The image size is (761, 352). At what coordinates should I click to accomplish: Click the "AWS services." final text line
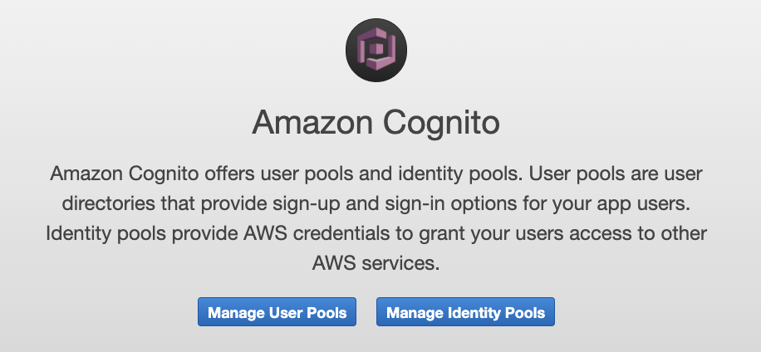pos(376,263)
